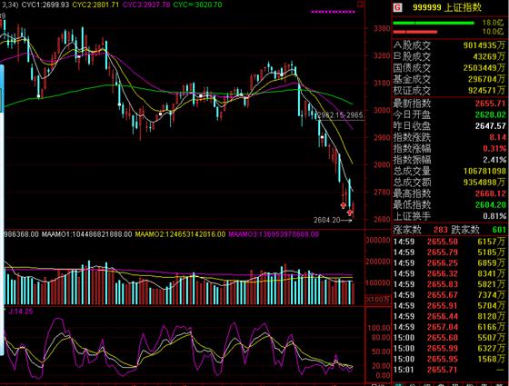Click the green 18.0亿 buy volume bar
This screenshot has width=509, height=386.
(x=434, y=23)
